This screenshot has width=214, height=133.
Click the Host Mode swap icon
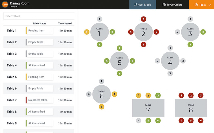(136, 5)
